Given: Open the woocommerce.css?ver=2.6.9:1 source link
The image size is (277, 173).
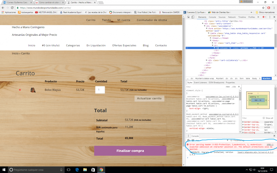Looking at the screenshot, I should pos(223,114).
